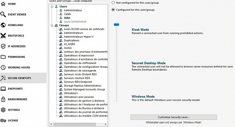Select Utilisateurs de gestion à distance group

pyautogui.click(x=84, y=101)
